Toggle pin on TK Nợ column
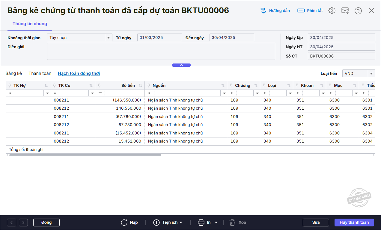 pos(10,86)
